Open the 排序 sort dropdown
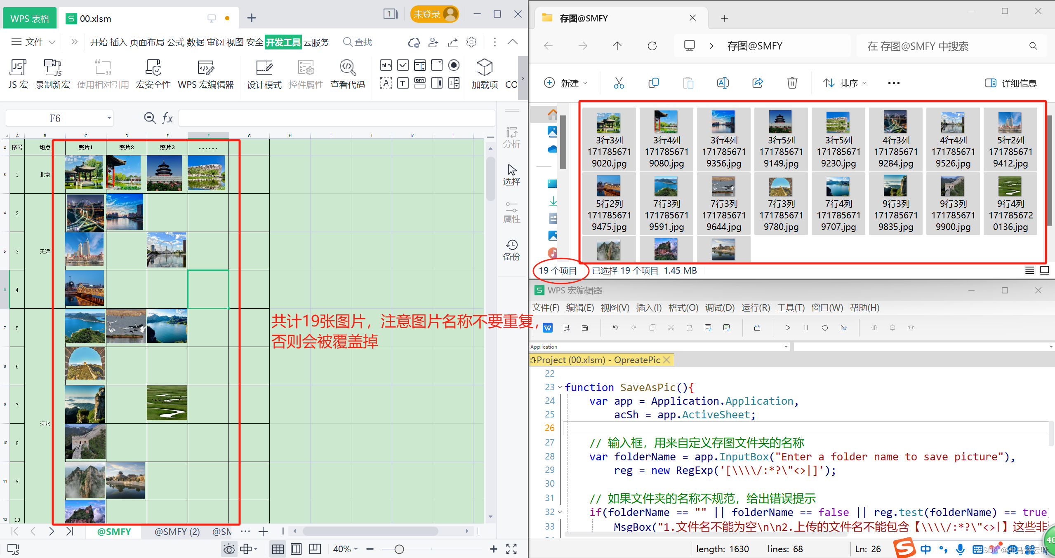 [x=845, y=83]
